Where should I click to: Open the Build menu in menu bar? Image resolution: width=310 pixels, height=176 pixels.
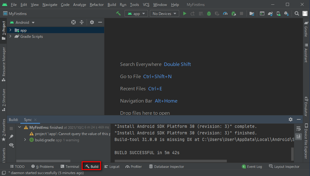pyautogui.click(x=112, y=5)
